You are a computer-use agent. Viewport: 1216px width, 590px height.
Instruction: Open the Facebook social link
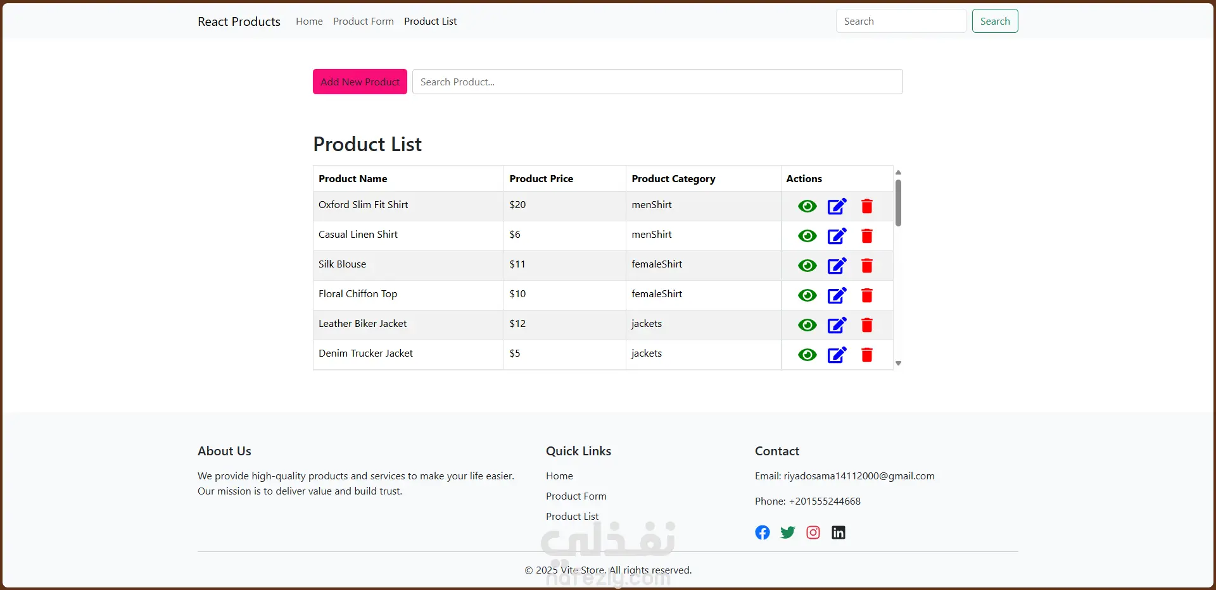coord(763,532)
